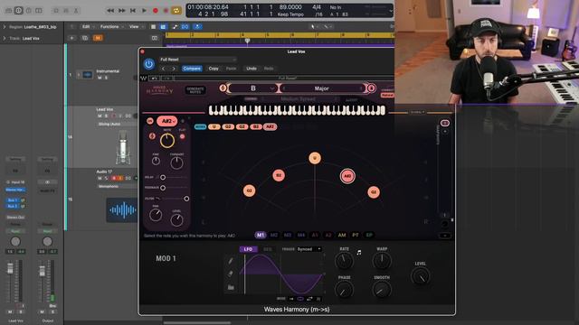Click Generate Notes button

pos(195,90)
